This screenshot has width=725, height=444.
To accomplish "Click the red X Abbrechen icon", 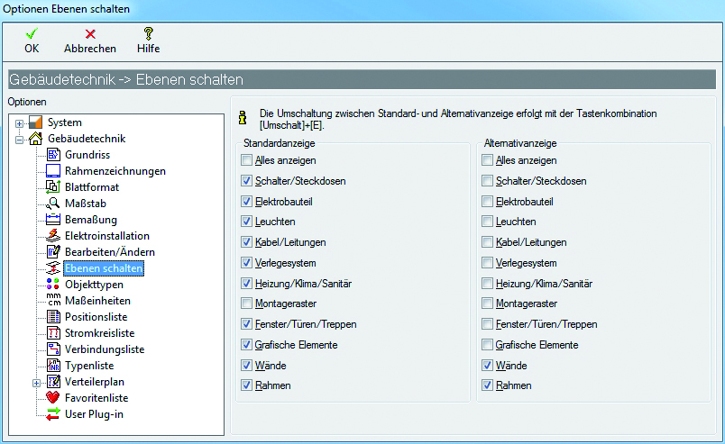I will click(x=90, y=32).
